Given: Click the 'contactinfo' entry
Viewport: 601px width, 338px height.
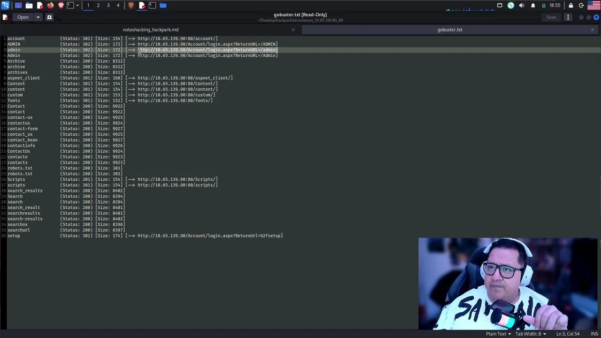Looking at the screenshot, I should (x=21, y=146).
